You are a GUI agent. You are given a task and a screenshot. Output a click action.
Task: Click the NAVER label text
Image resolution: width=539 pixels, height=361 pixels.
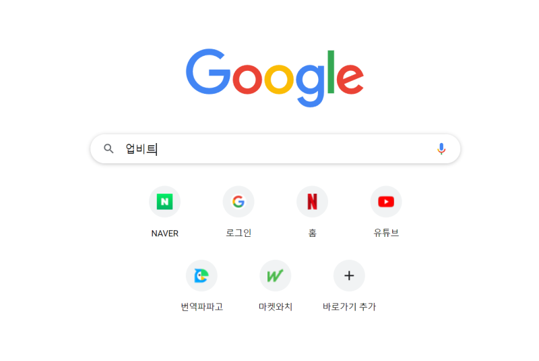click(164, 233)
